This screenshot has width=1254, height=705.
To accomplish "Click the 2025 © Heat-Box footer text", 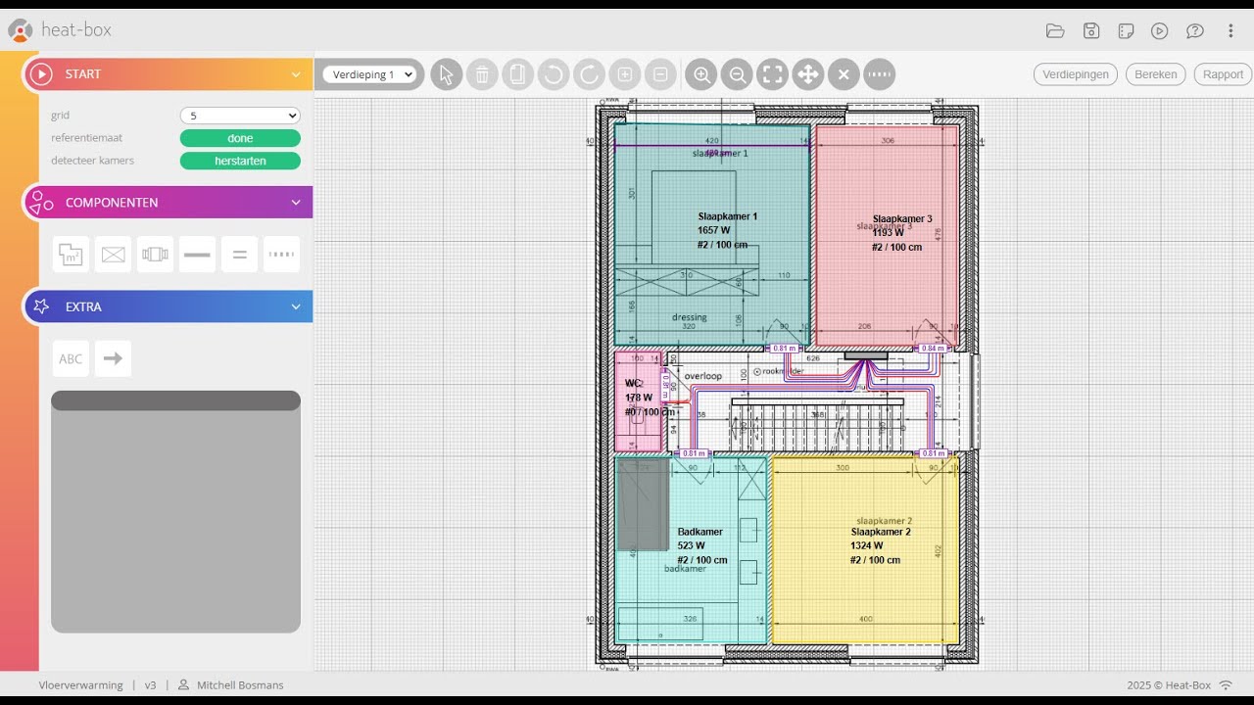I will pyautogui.click(x=1169, y=685).
